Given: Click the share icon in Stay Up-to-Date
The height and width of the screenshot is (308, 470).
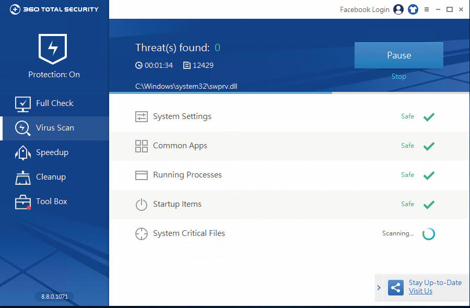Looking at the screenshot, I should pos(396,288).
